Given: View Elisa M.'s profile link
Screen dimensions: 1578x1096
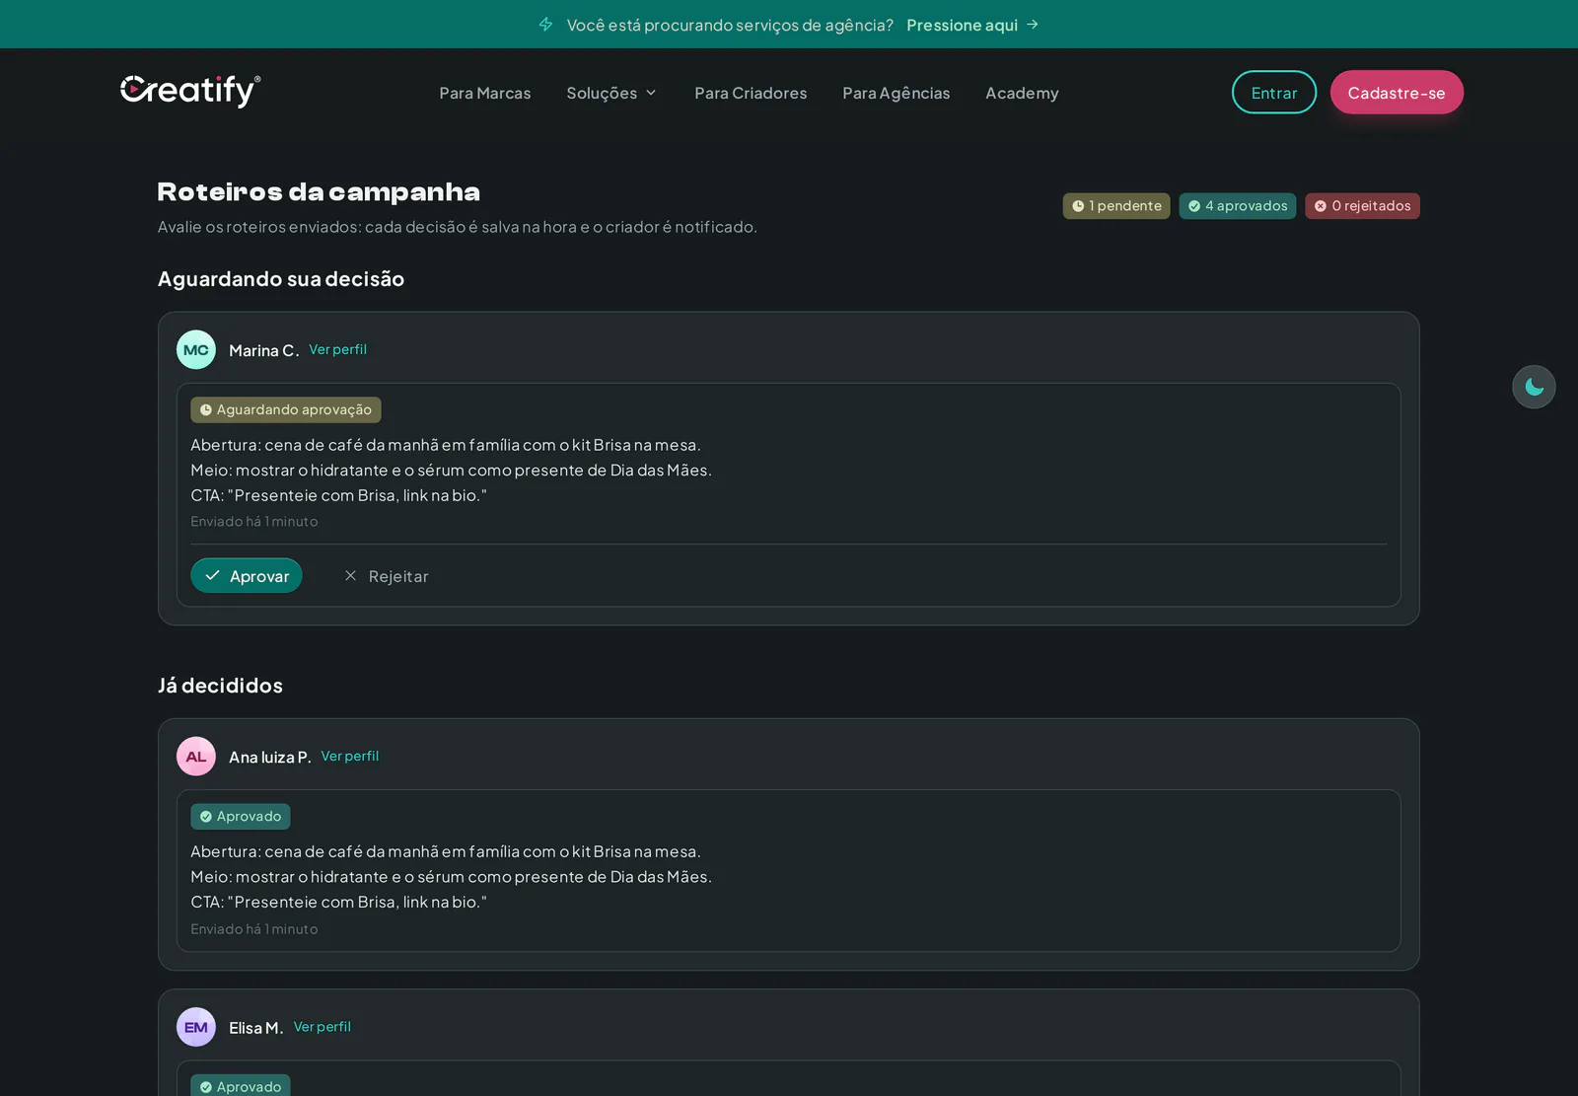Looking at the screenshot, I should click(323, 1026).
